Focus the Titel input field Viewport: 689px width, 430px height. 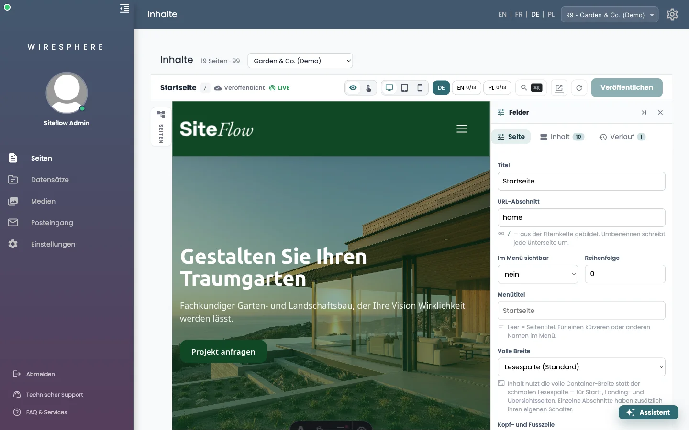[581, 182]
